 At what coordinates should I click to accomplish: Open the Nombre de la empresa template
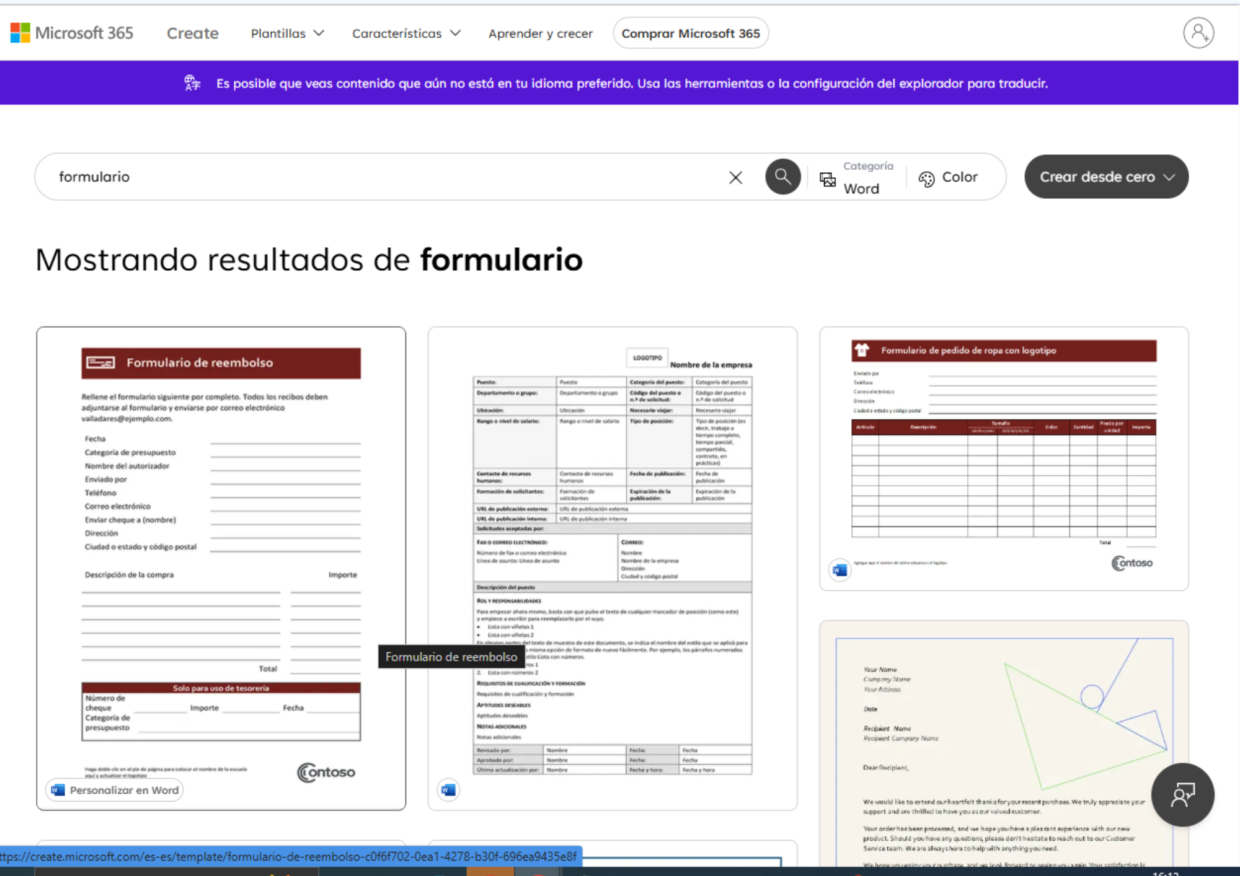(613, 568)
